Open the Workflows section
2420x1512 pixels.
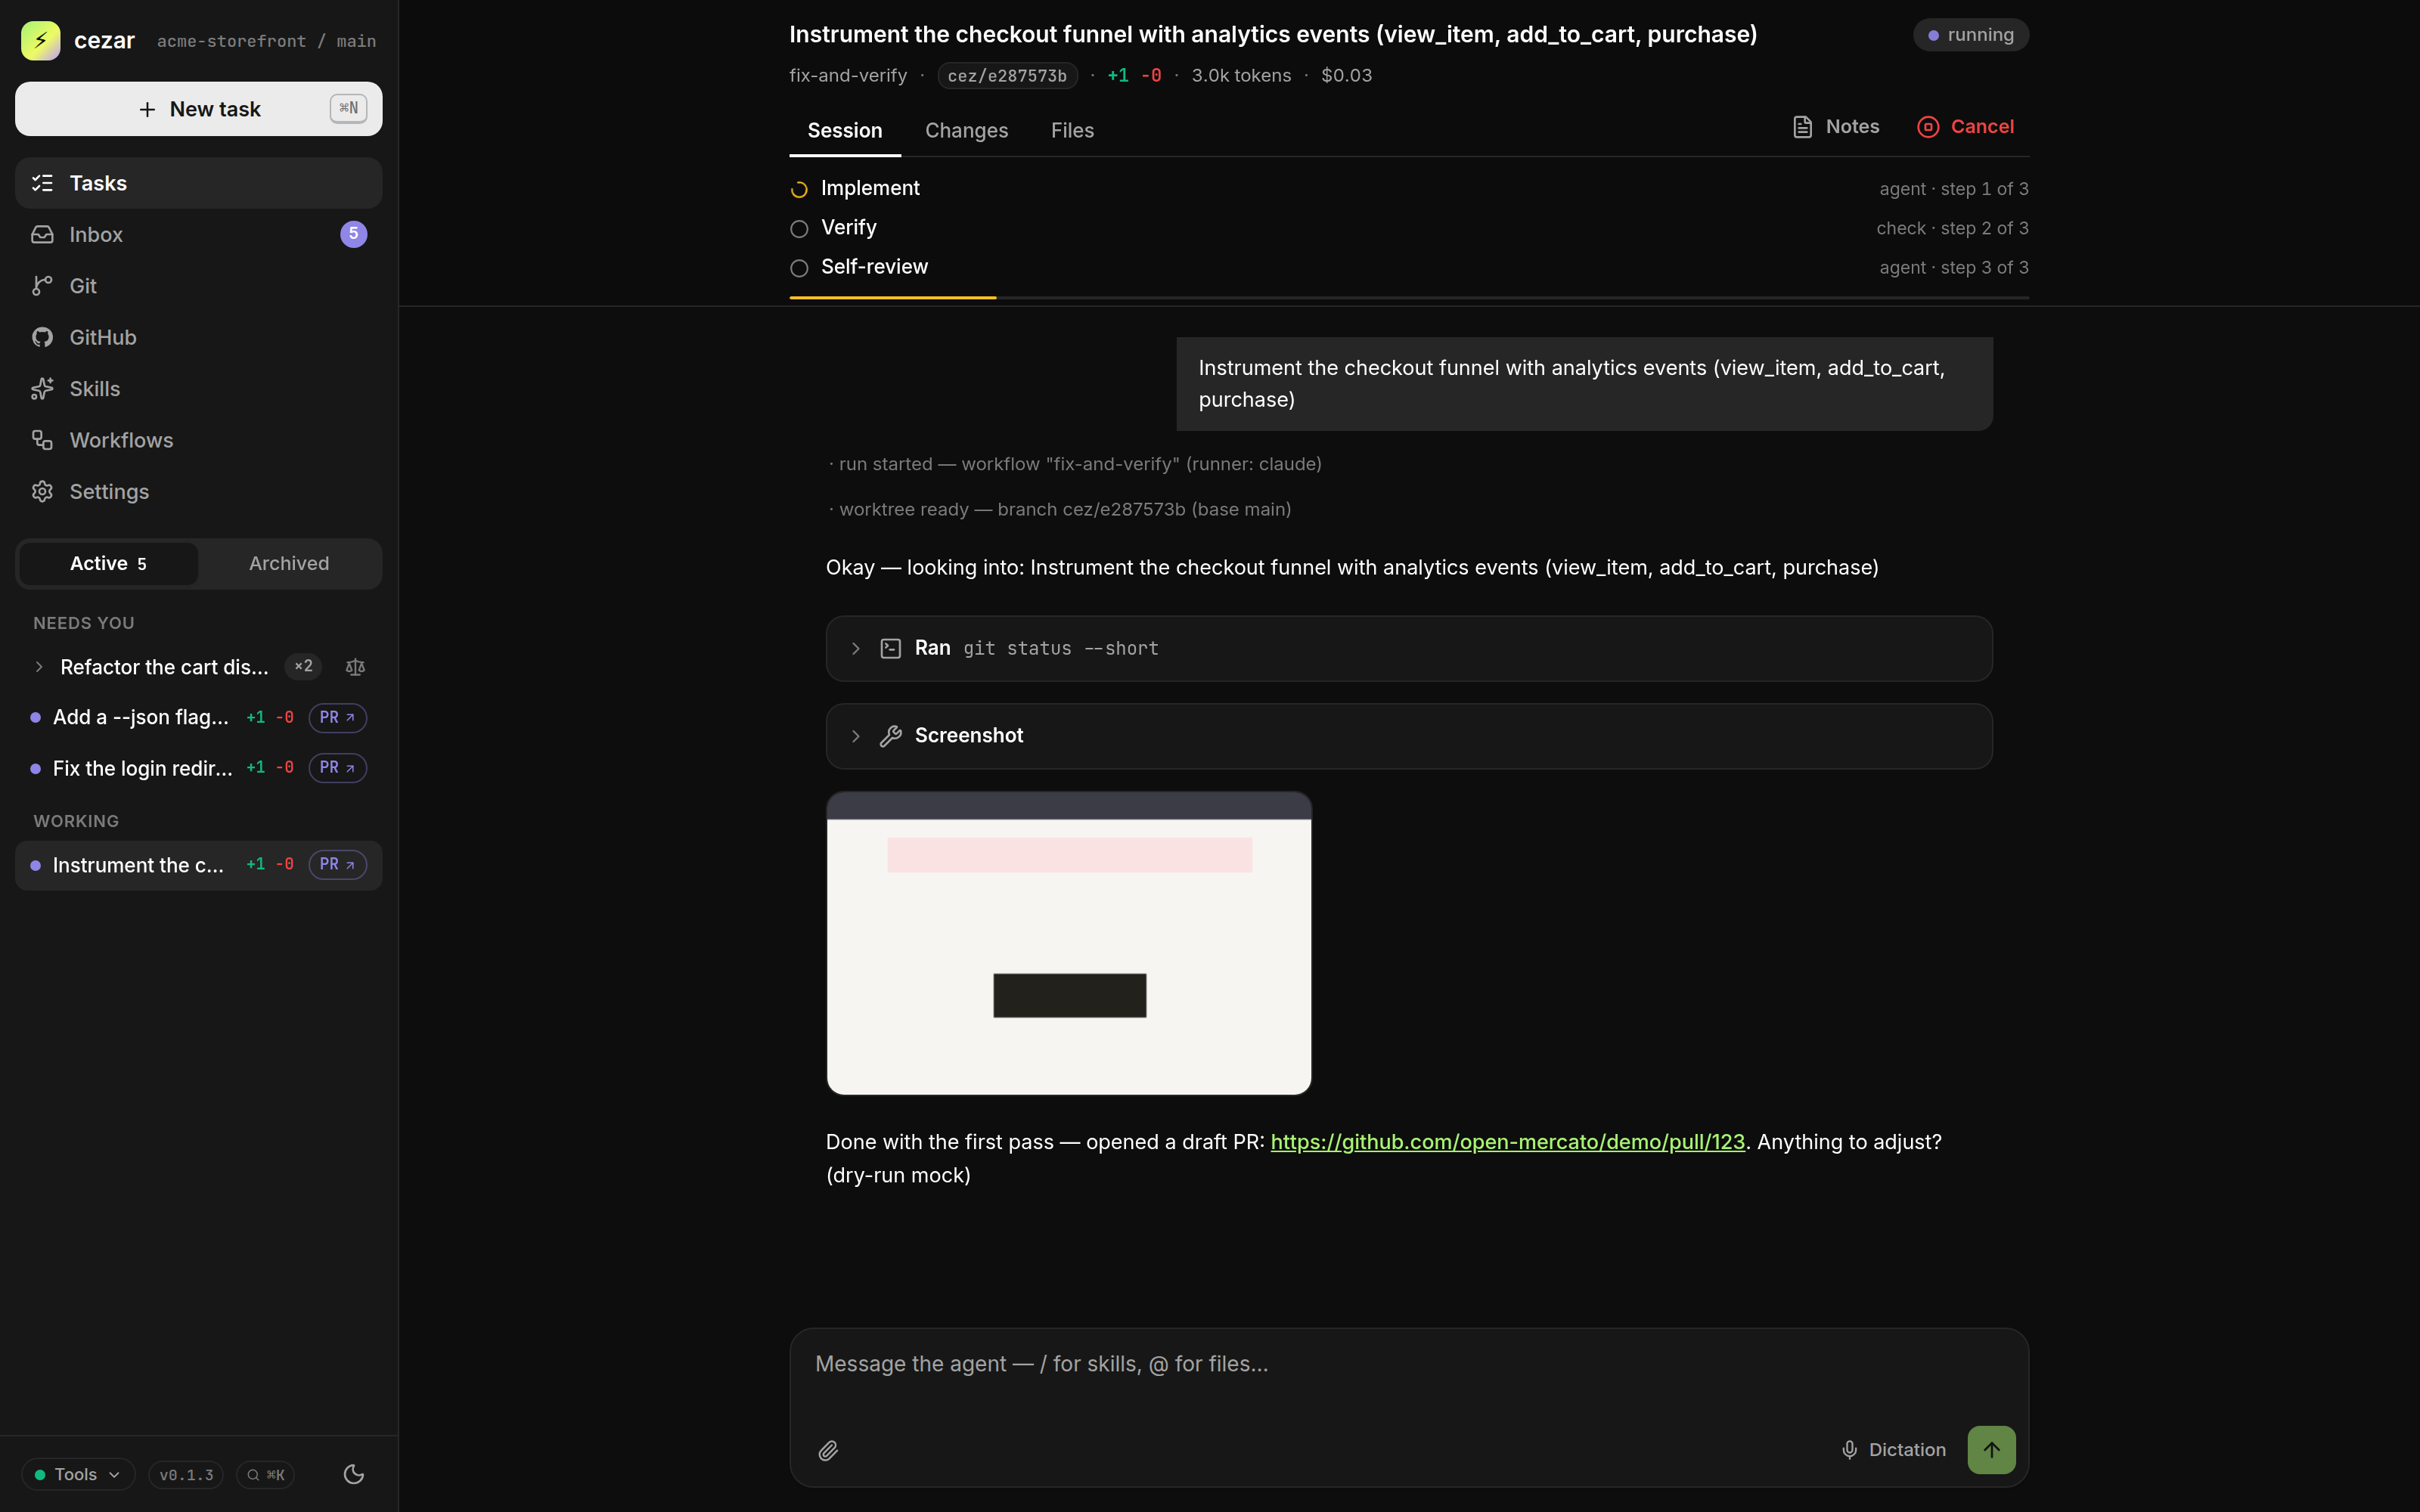198,440
